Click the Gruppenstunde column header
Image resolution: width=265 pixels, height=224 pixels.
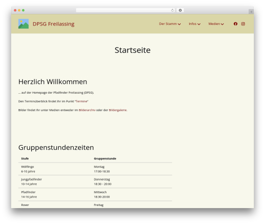(x=105, y=158)
